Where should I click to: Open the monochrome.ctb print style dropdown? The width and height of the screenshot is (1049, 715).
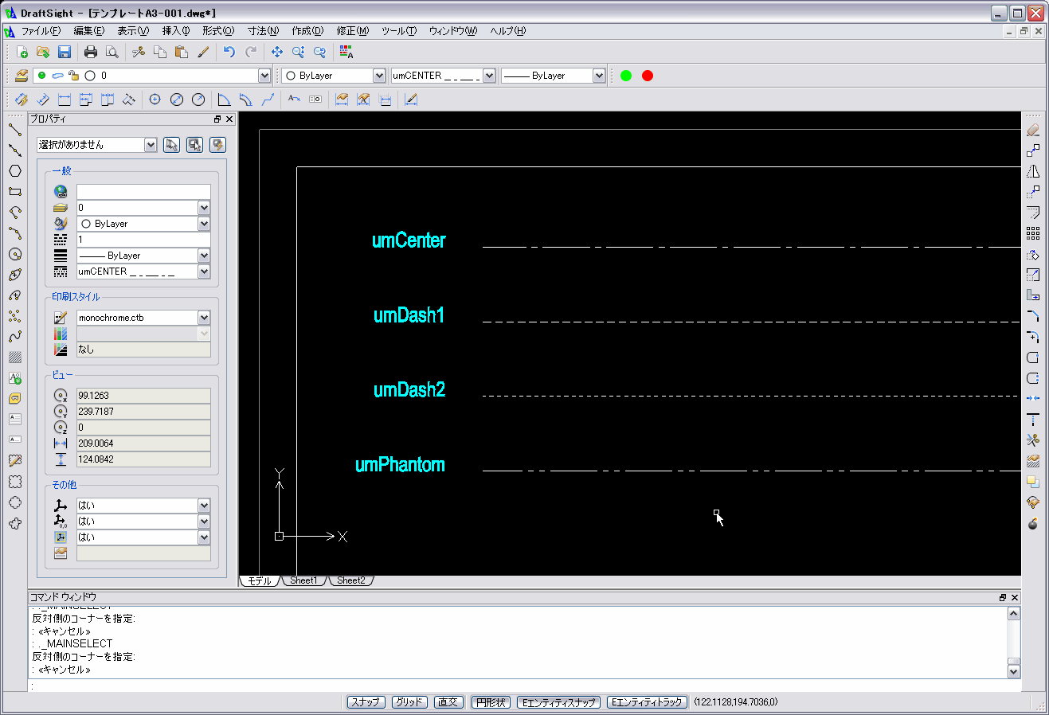click(204, 318)
